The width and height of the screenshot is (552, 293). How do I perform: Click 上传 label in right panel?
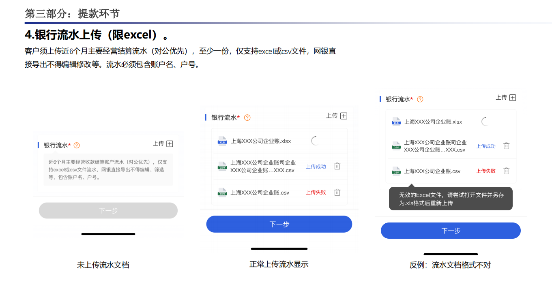coord(501,98)
